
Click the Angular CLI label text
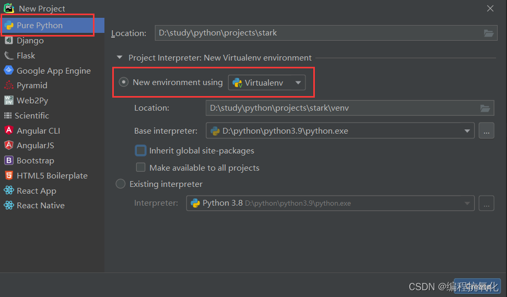pos(38,130)
